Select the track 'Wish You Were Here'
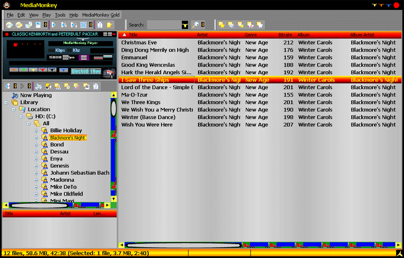404x258 pixels. point(147,125)
